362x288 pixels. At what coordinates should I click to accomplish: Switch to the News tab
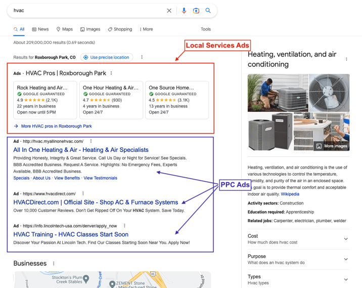40,29
